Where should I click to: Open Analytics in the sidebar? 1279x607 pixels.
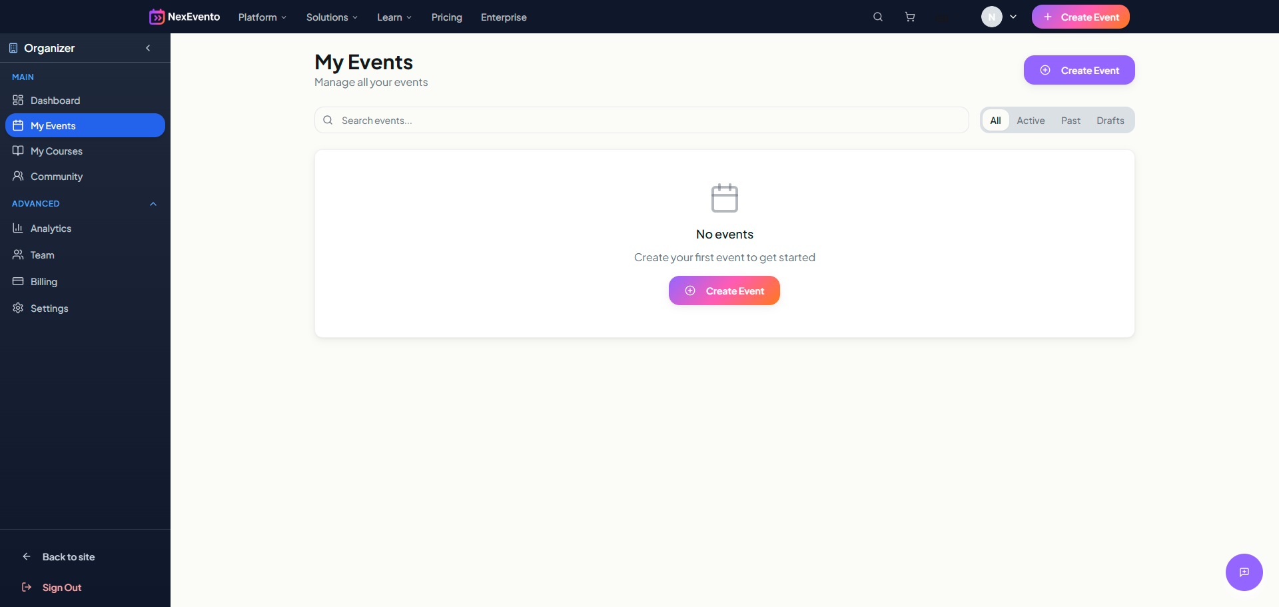(51, 228)
